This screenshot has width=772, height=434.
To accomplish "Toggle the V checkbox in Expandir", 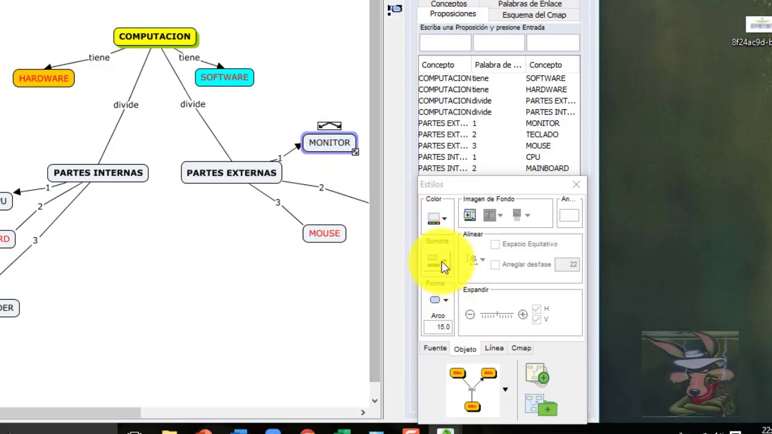I will 536,319.
